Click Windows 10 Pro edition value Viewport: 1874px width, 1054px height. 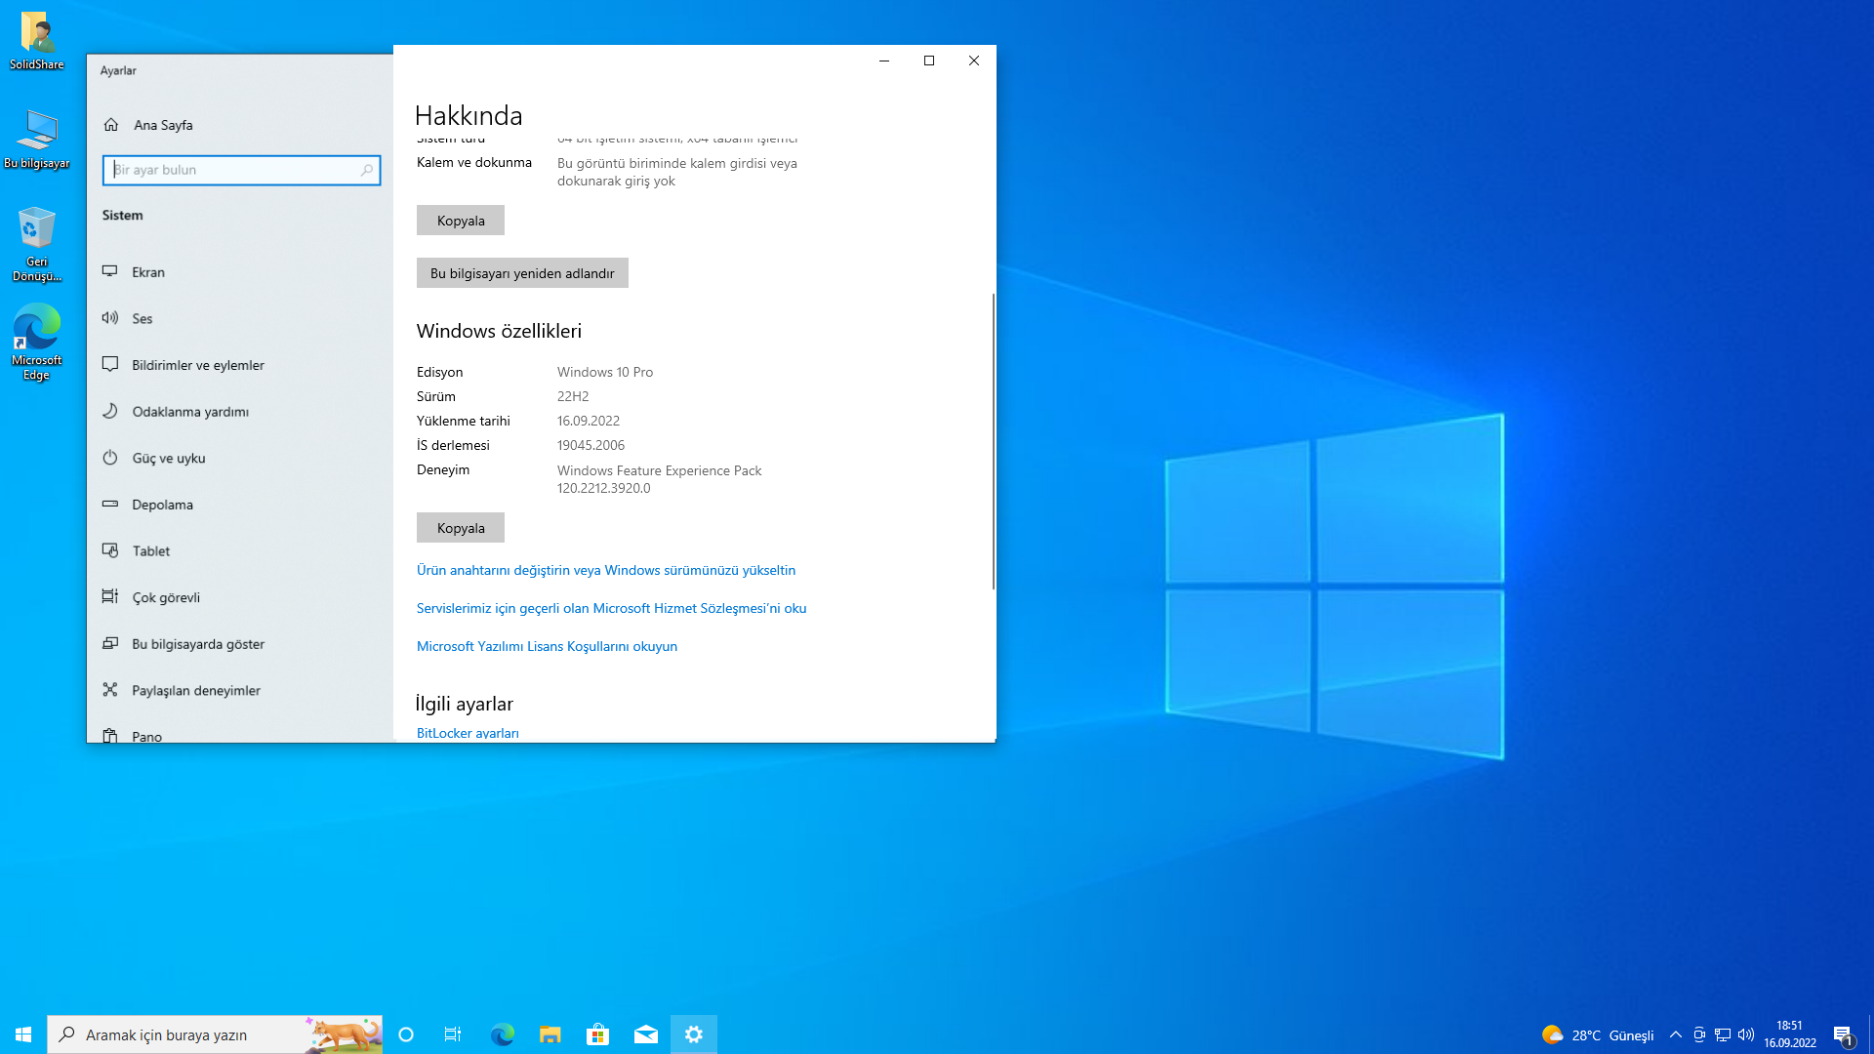click(605, 372)
